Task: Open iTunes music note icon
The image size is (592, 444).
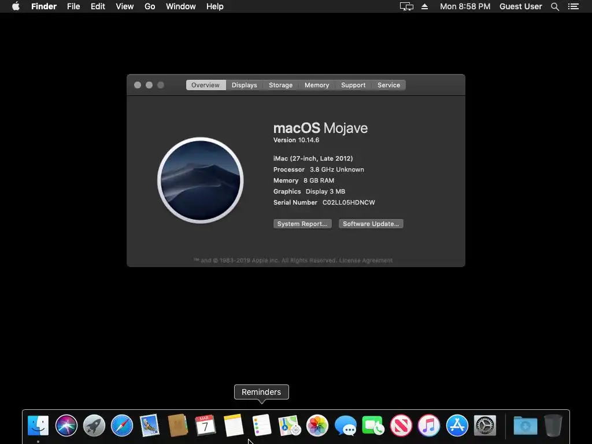Action: click(x=429, y=425)
